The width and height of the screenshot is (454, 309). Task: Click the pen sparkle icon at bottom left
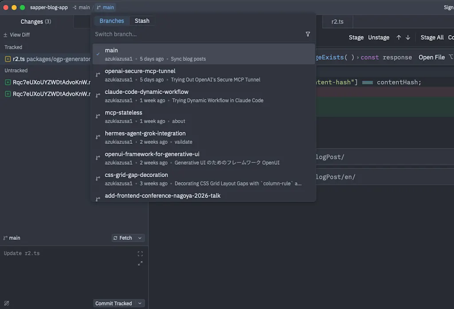[7, 303]
